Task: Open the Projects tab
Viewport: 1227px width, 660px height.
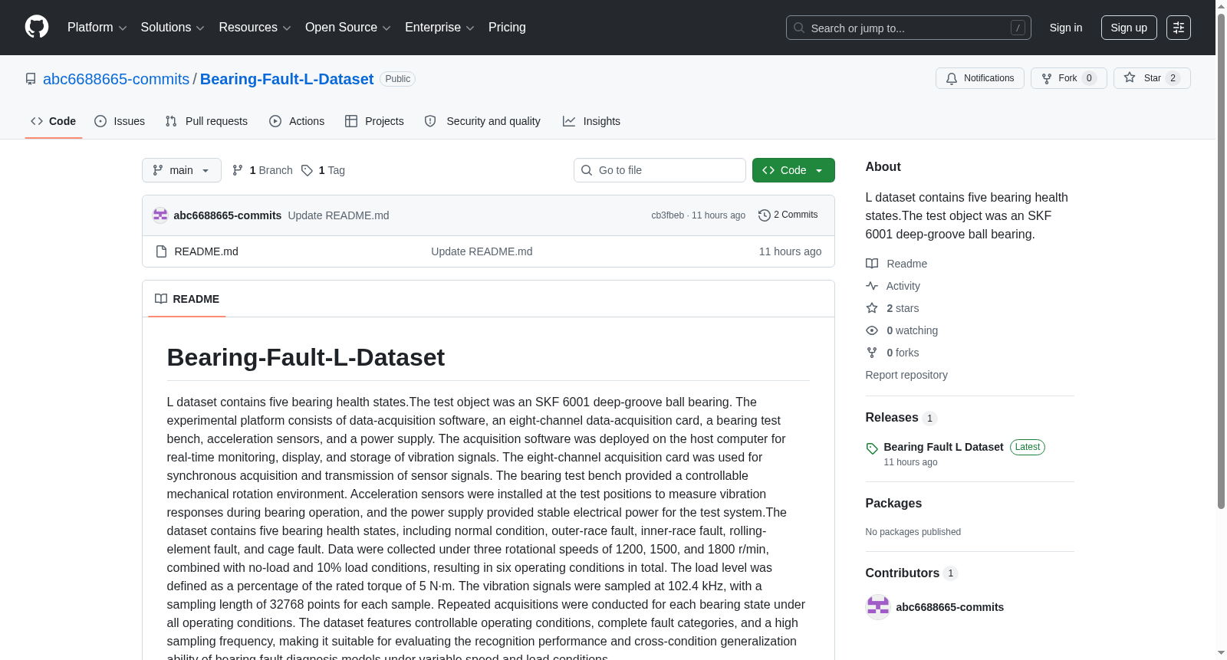Action: [374, 121]
